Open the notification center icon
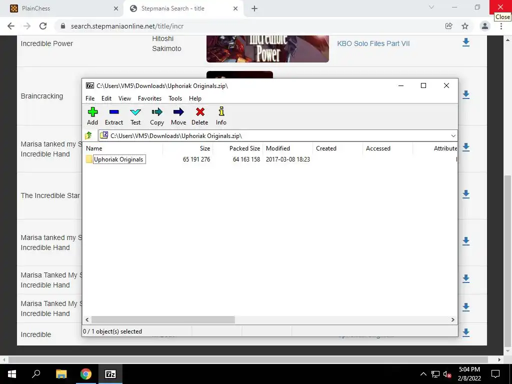The height and width of the screenshot is (384, 512). pos(495,374)
